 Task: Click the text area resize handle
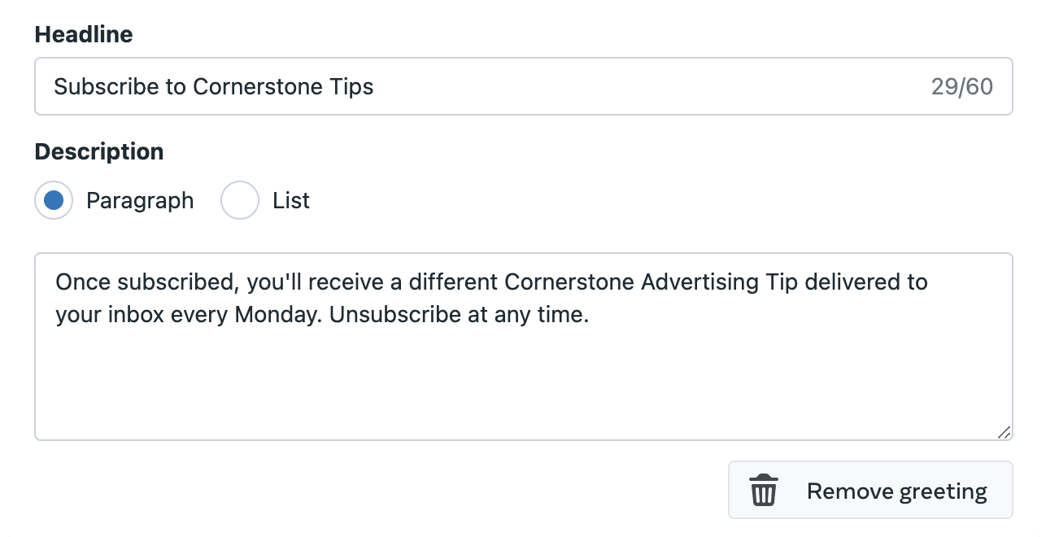1005,433
